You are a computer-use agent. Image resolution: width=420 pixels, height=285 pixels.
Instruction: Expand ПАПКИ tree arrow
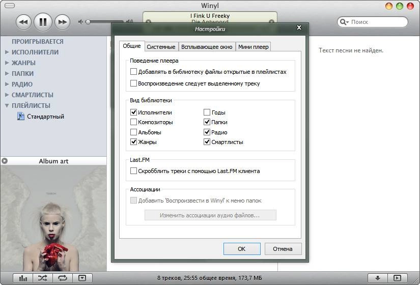click(7, 73)
